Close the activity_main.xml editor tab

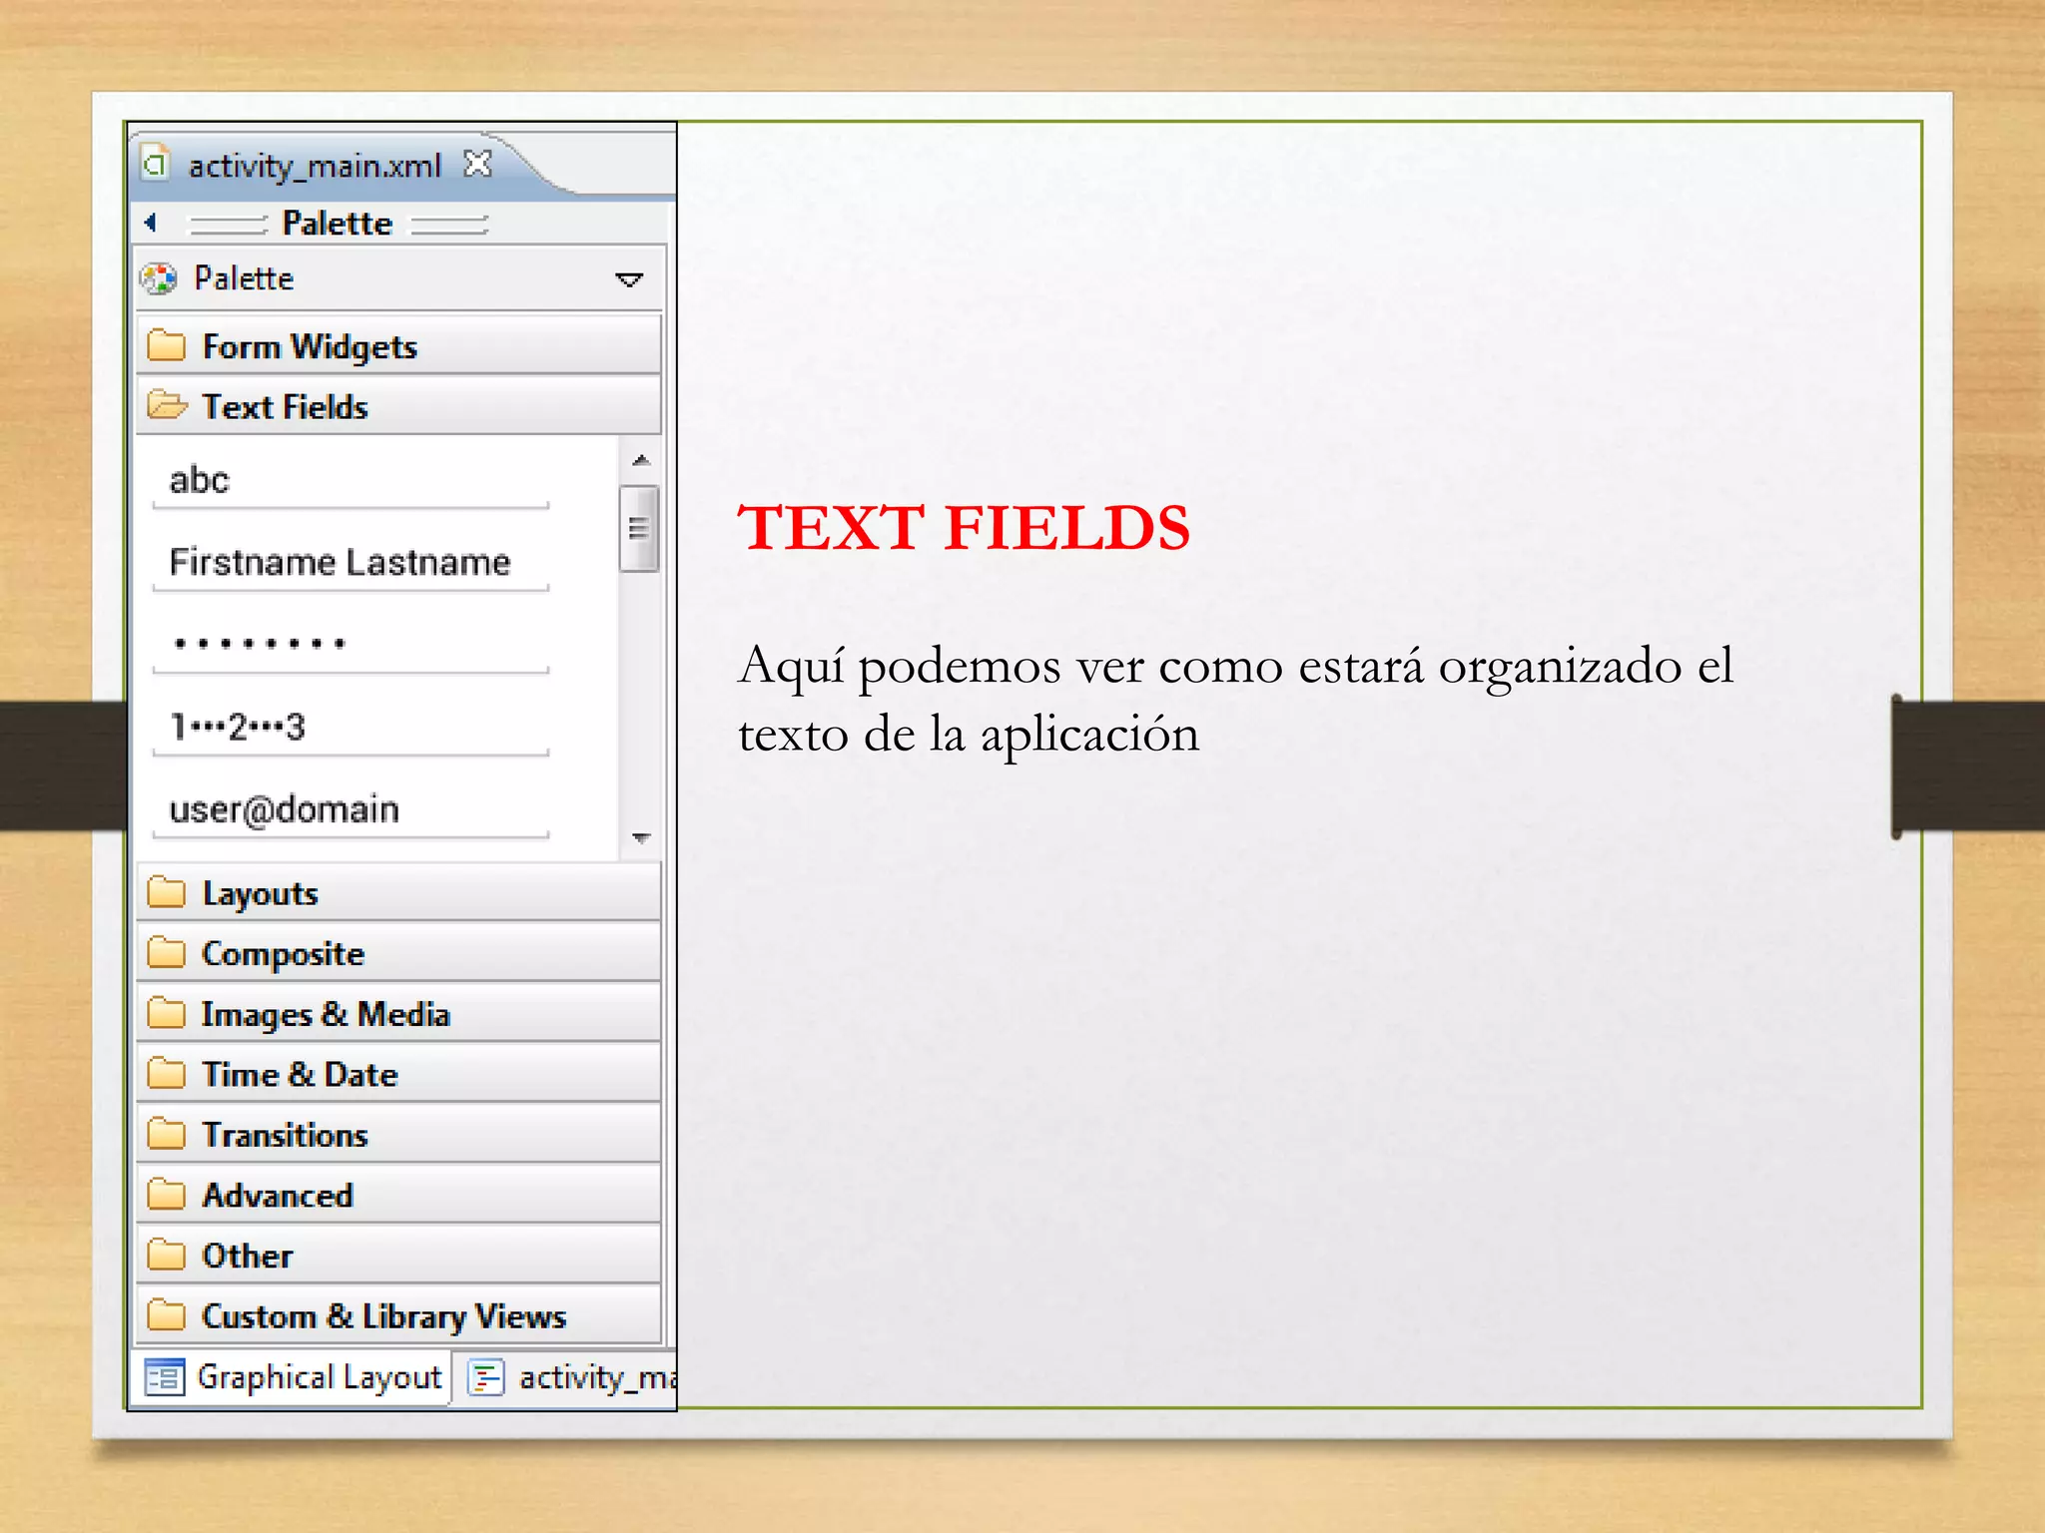[x=478, y=164]
